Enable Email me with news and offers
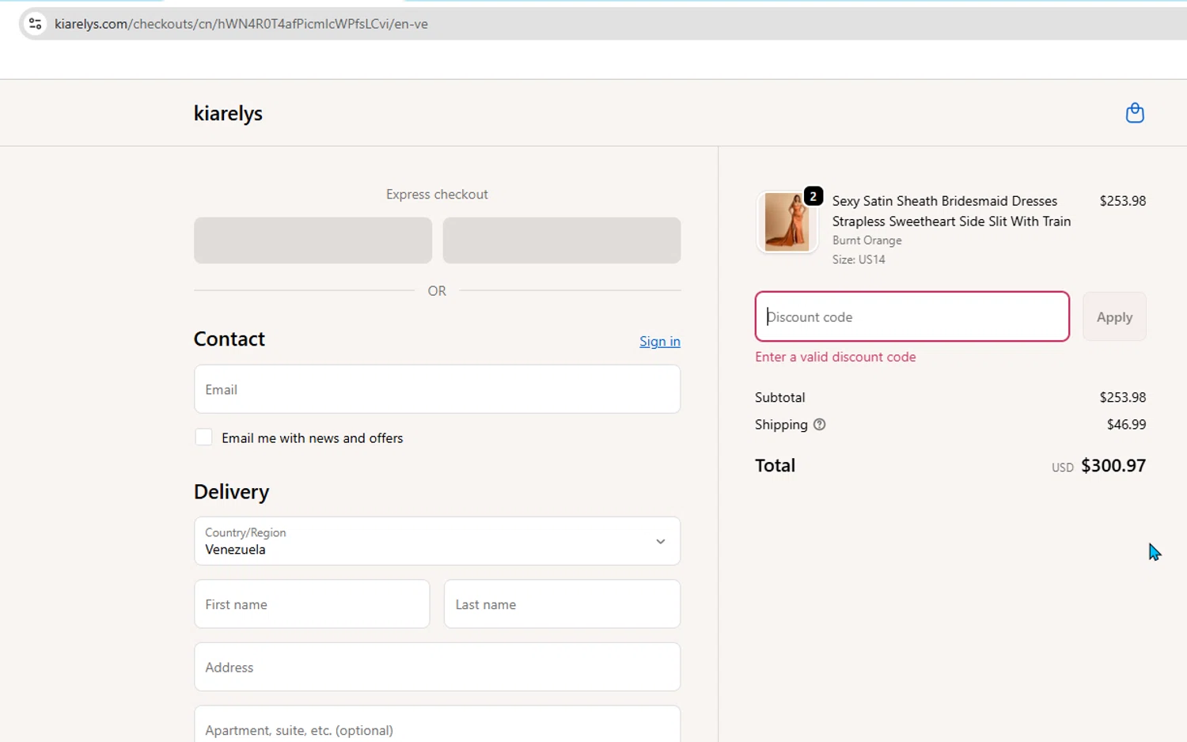Viewport: 1187px width, 742px height. tap(204, 437)
